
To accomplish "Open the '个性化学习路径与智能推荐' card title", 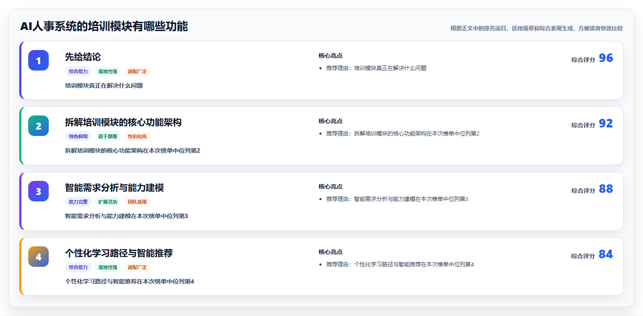I will pyautogui.click(x=119, y=253).
